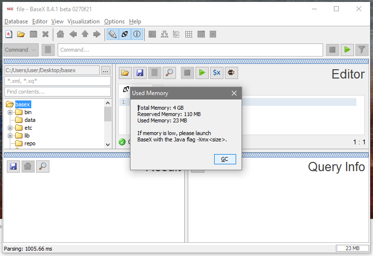Toggle the Result panel icon
This screenshot has height=256, width=373.
click(x=125, y=35)
